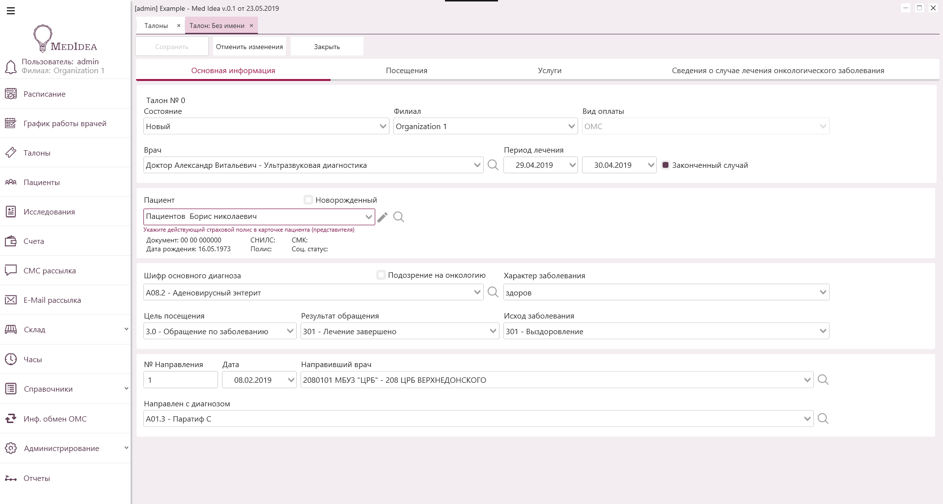
Task: Click the search icon beside Направлен с диагнозом
Action: pyautogui.click(x=824, y=419)
